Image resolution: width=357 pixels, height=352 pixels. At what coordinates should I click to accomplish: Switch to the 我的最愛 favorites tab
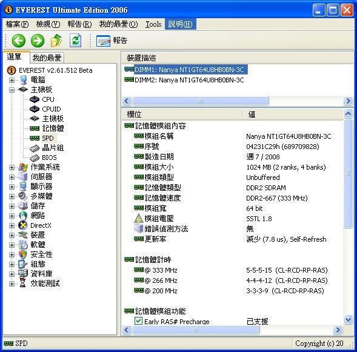pyautogui.click(x=47, y=58)
